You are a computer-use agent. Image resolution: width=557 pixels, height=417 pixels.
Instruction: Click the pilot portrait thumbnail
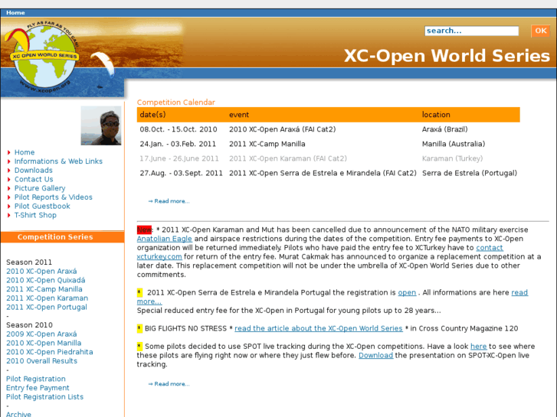coord(101,125)
